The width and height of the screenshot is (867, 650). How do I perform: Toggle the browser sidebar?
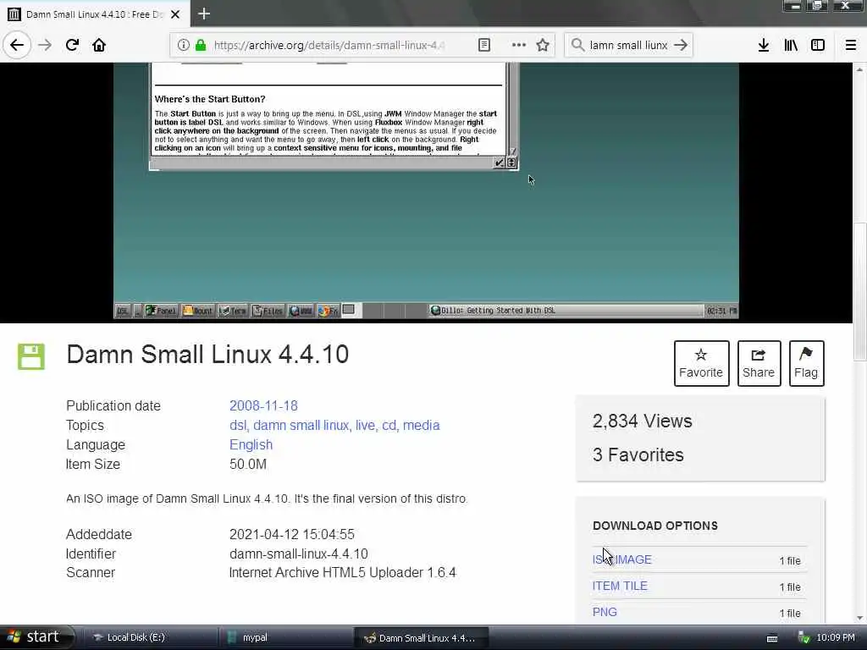pos(818,45)
